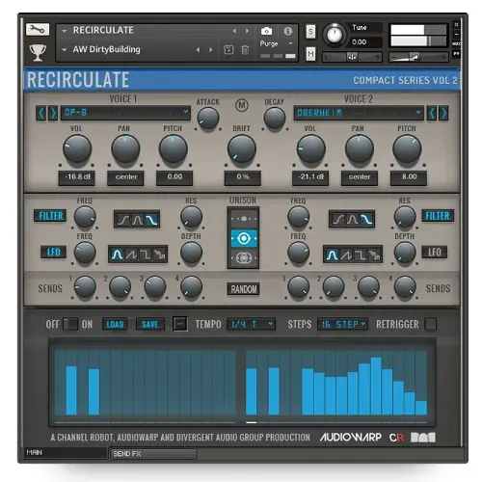Select the middle unison mode highlighted blue
The width and height of the screenshot is (482, 482).
tap(244, 238)
